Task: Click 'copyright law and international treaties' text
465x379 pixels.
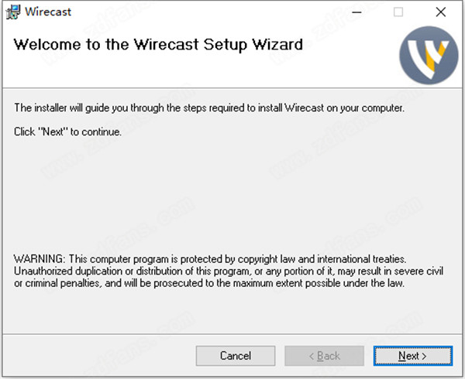Action: [322, 259]
